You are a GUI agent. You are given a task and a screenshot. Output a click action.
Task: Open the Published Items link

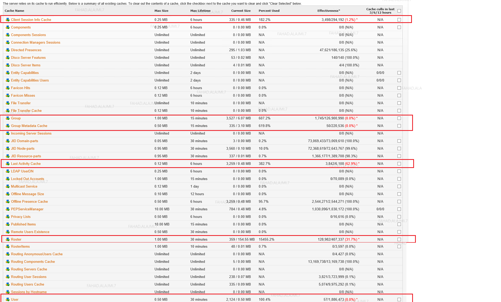pyautogui.click(x=23, y=224)
